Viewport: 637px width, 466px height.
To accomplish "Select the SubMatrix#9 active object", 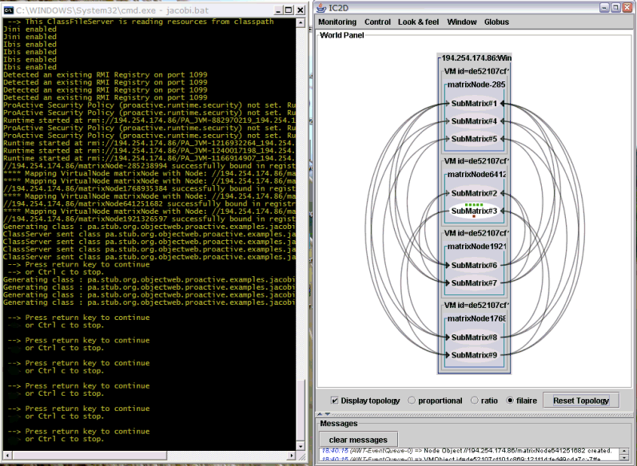I will click(x=474, y=354).
